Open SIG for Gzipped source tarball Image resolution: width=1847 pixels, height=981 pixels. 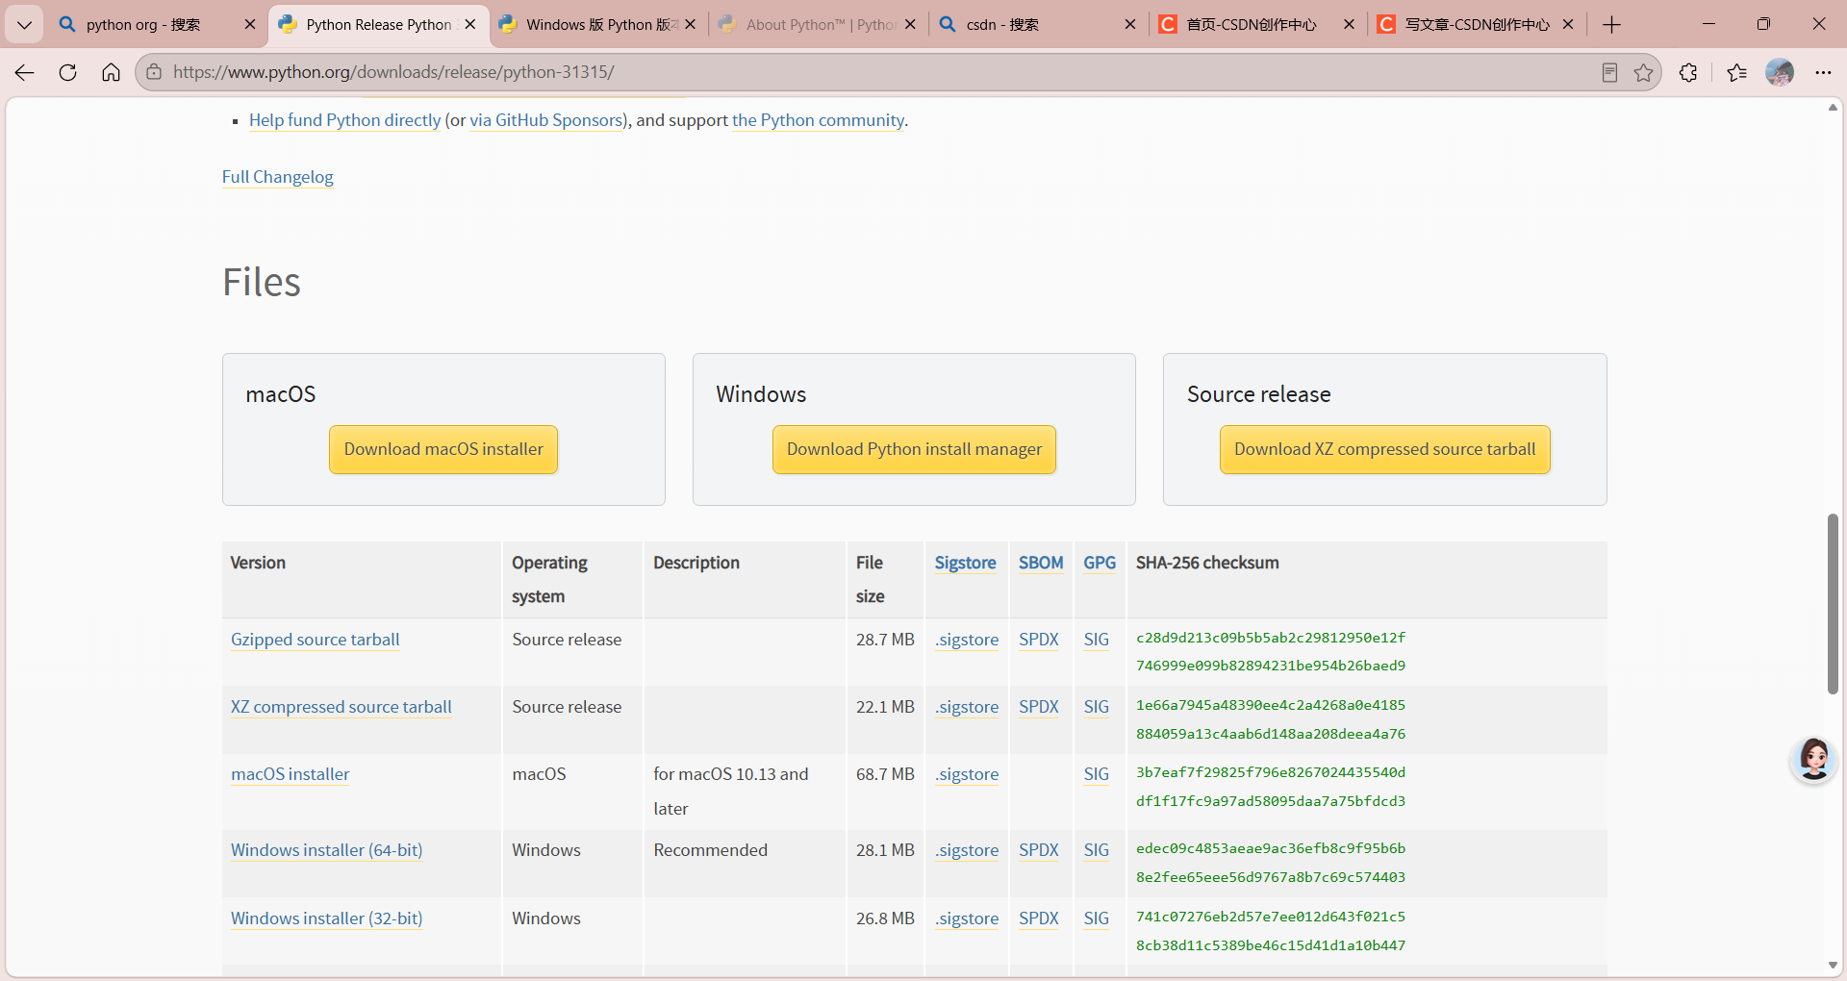click(x=1096, y=640)
